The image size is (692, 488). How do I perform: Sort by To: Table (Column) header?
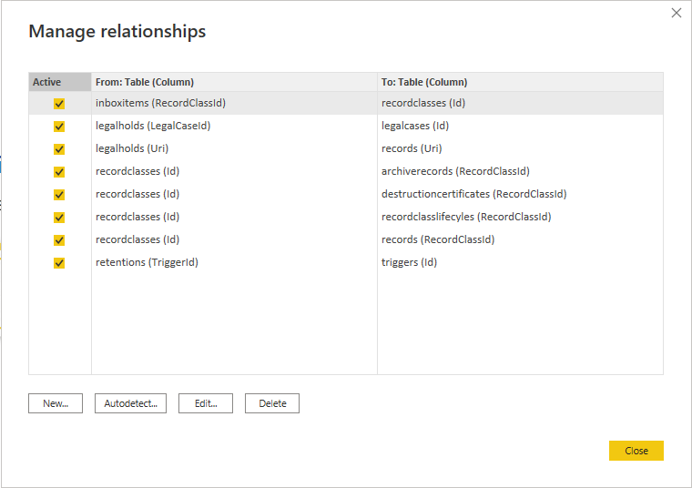(520, 82)
